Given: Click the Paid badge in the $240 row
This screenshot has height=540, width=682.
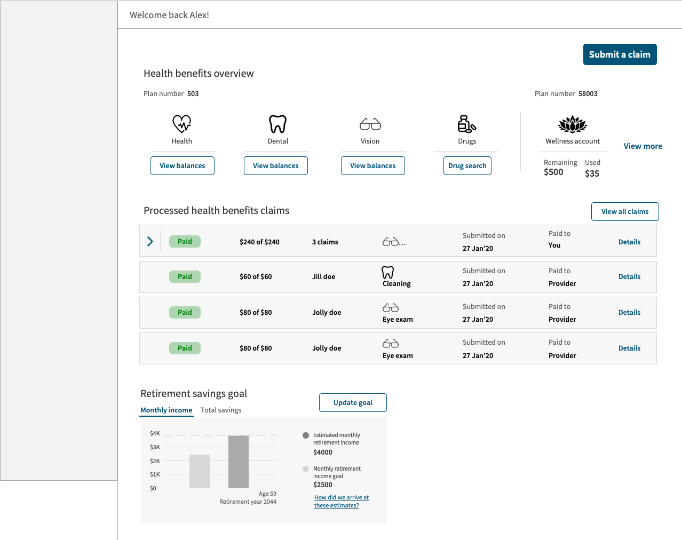Looking at the screenshot, I should click(x=185, y=241).
